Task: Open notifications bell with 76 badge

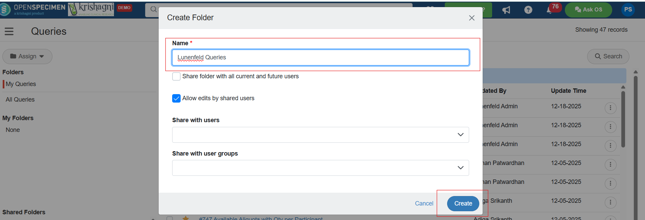Action: (x=550, y=10)
